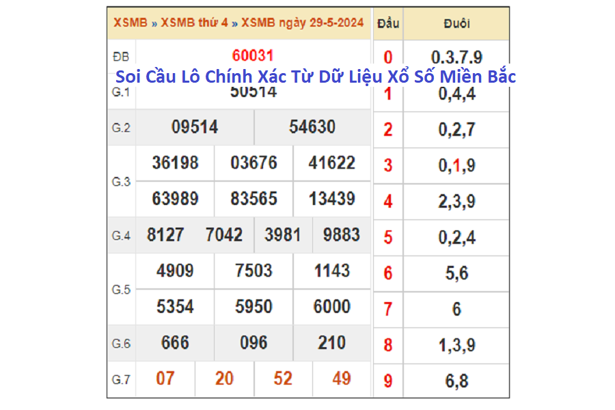615x410 pixels.
Task: Click G.3 number 13439
Action: [x=331, y=199]
